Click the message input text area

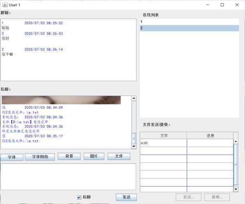pos(68,177)
